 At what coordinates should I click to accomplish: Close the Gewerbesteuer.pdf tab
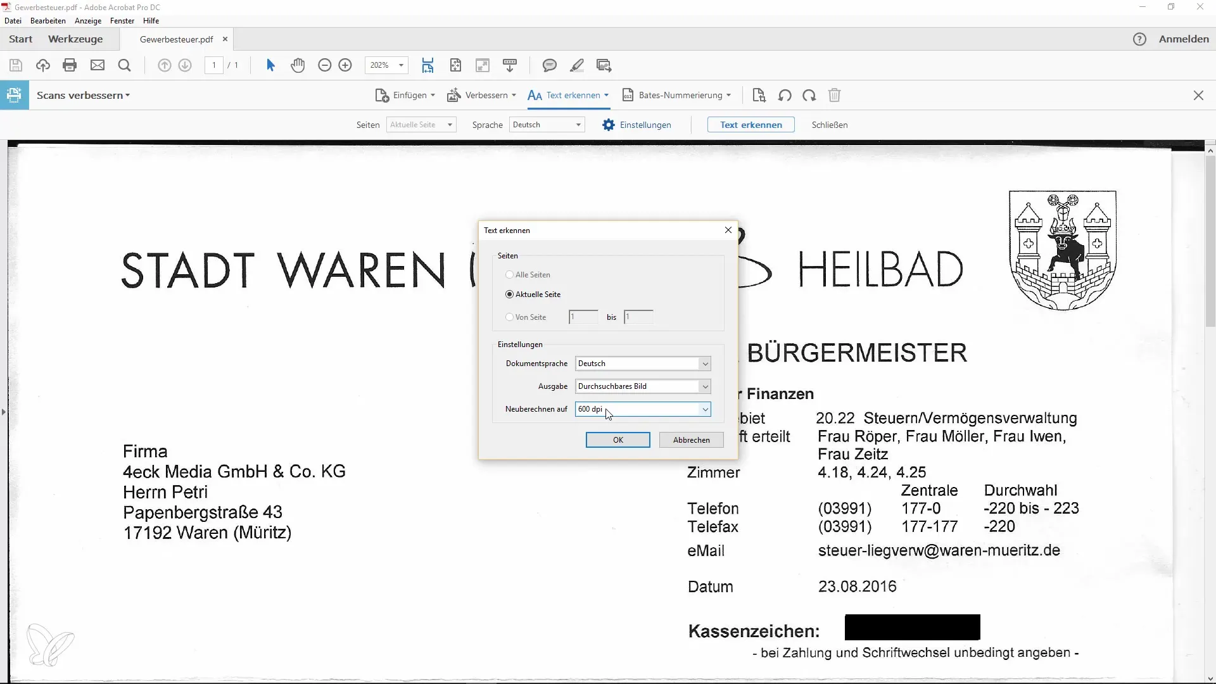point(225,39)
